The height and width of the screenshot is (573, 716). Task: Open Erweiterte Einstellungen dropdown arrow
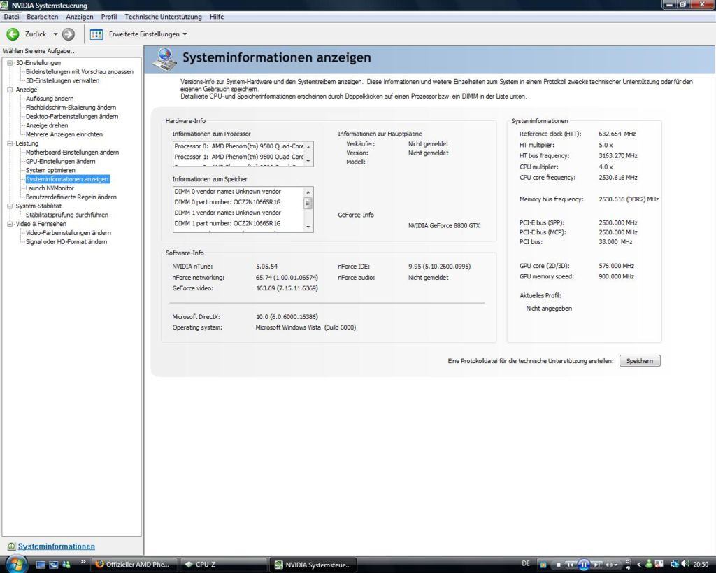click(x=185, y=34)
